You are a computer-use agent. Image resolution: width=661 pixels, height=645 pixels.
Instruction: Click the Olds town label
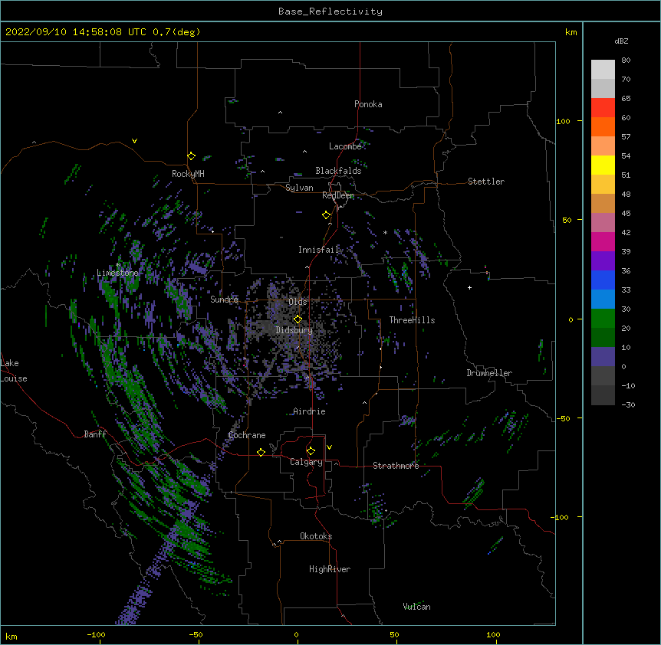coord(298,302)
